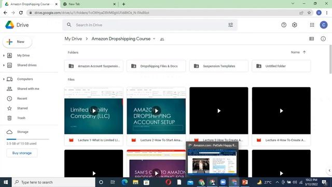This screenshot has height=187, width=332.
Task: Open Suspension Templates folder
Action: pos(219,66)
